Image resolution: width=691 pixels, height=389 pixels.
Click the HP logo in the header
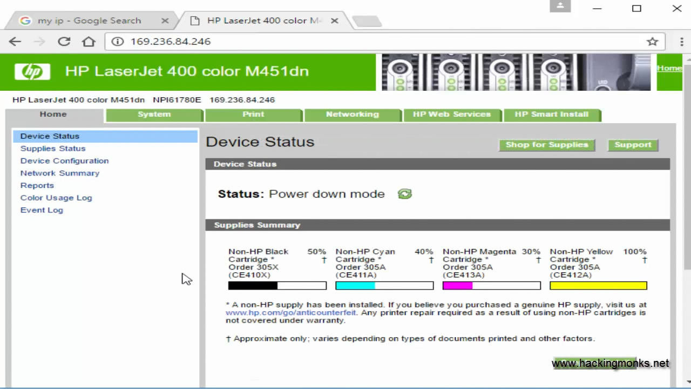32,72
